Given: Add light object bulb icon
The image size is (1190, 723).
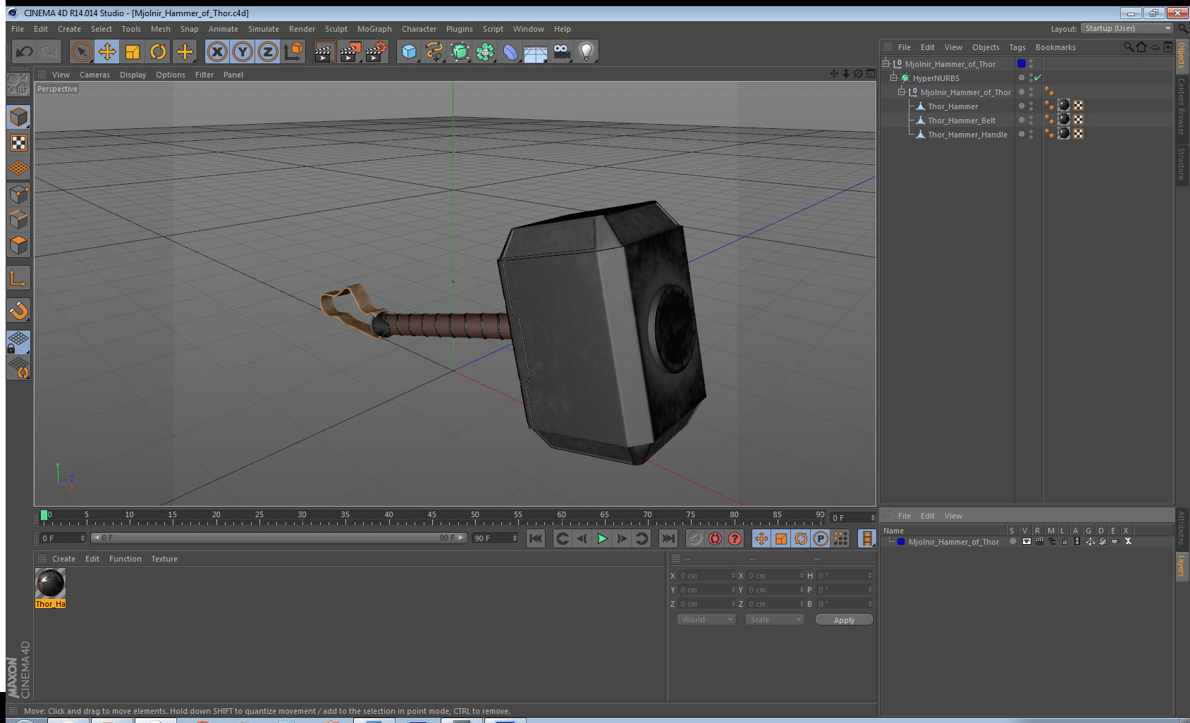Looking at the screenshot, I should tap(587, 51).
